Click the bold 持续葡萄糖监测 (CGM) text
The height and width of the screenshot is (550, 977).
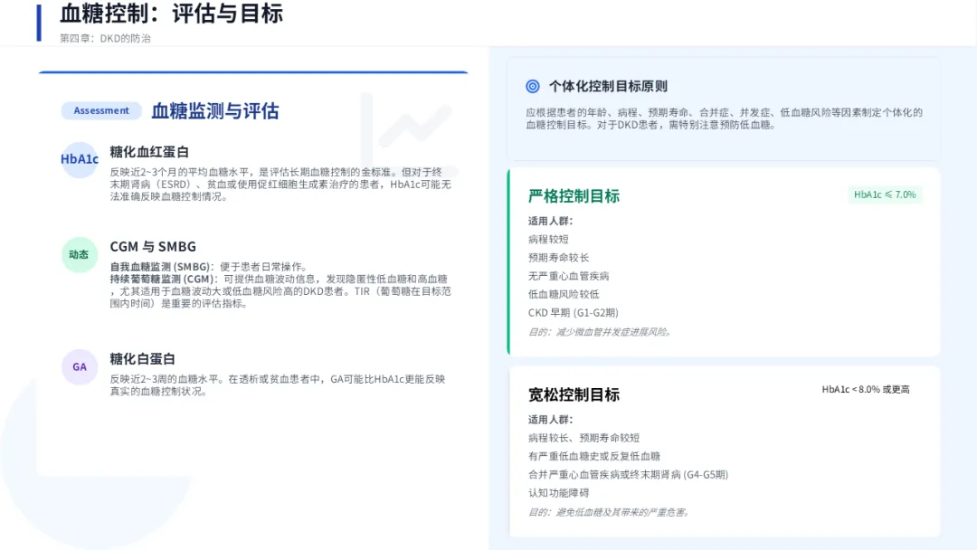[162, 279]
